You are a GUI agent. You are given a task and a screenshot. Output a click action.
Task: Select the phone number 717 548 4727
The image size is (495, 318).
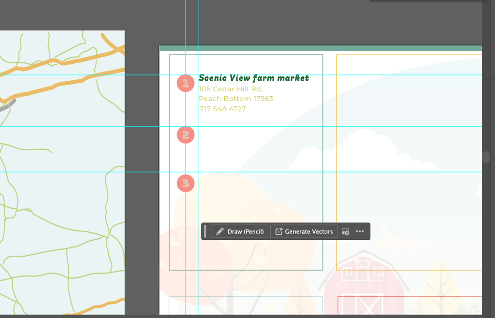(222, 109)
